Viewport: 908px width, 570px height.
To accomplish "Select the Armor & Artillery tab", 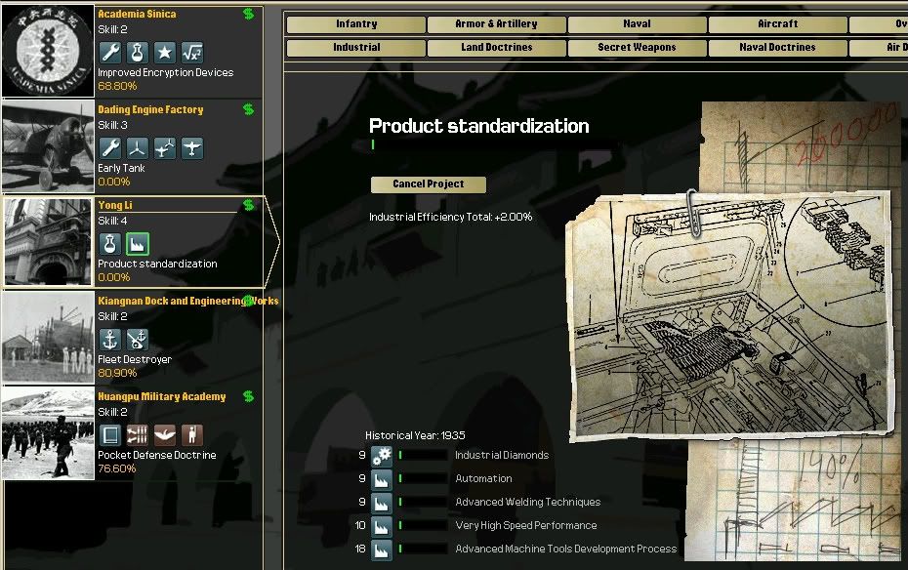I will tap(496, 24).
